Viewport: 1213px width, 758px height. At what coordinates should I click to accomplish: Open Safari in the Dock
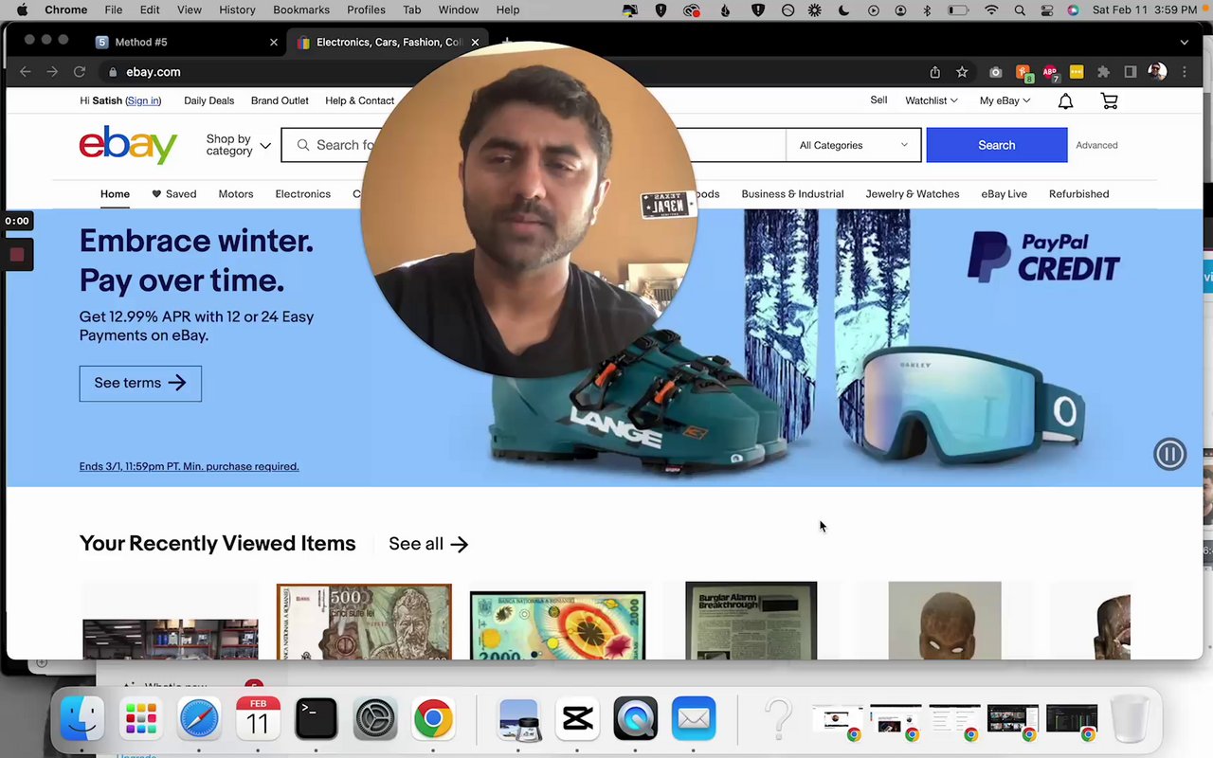point(199,720)
